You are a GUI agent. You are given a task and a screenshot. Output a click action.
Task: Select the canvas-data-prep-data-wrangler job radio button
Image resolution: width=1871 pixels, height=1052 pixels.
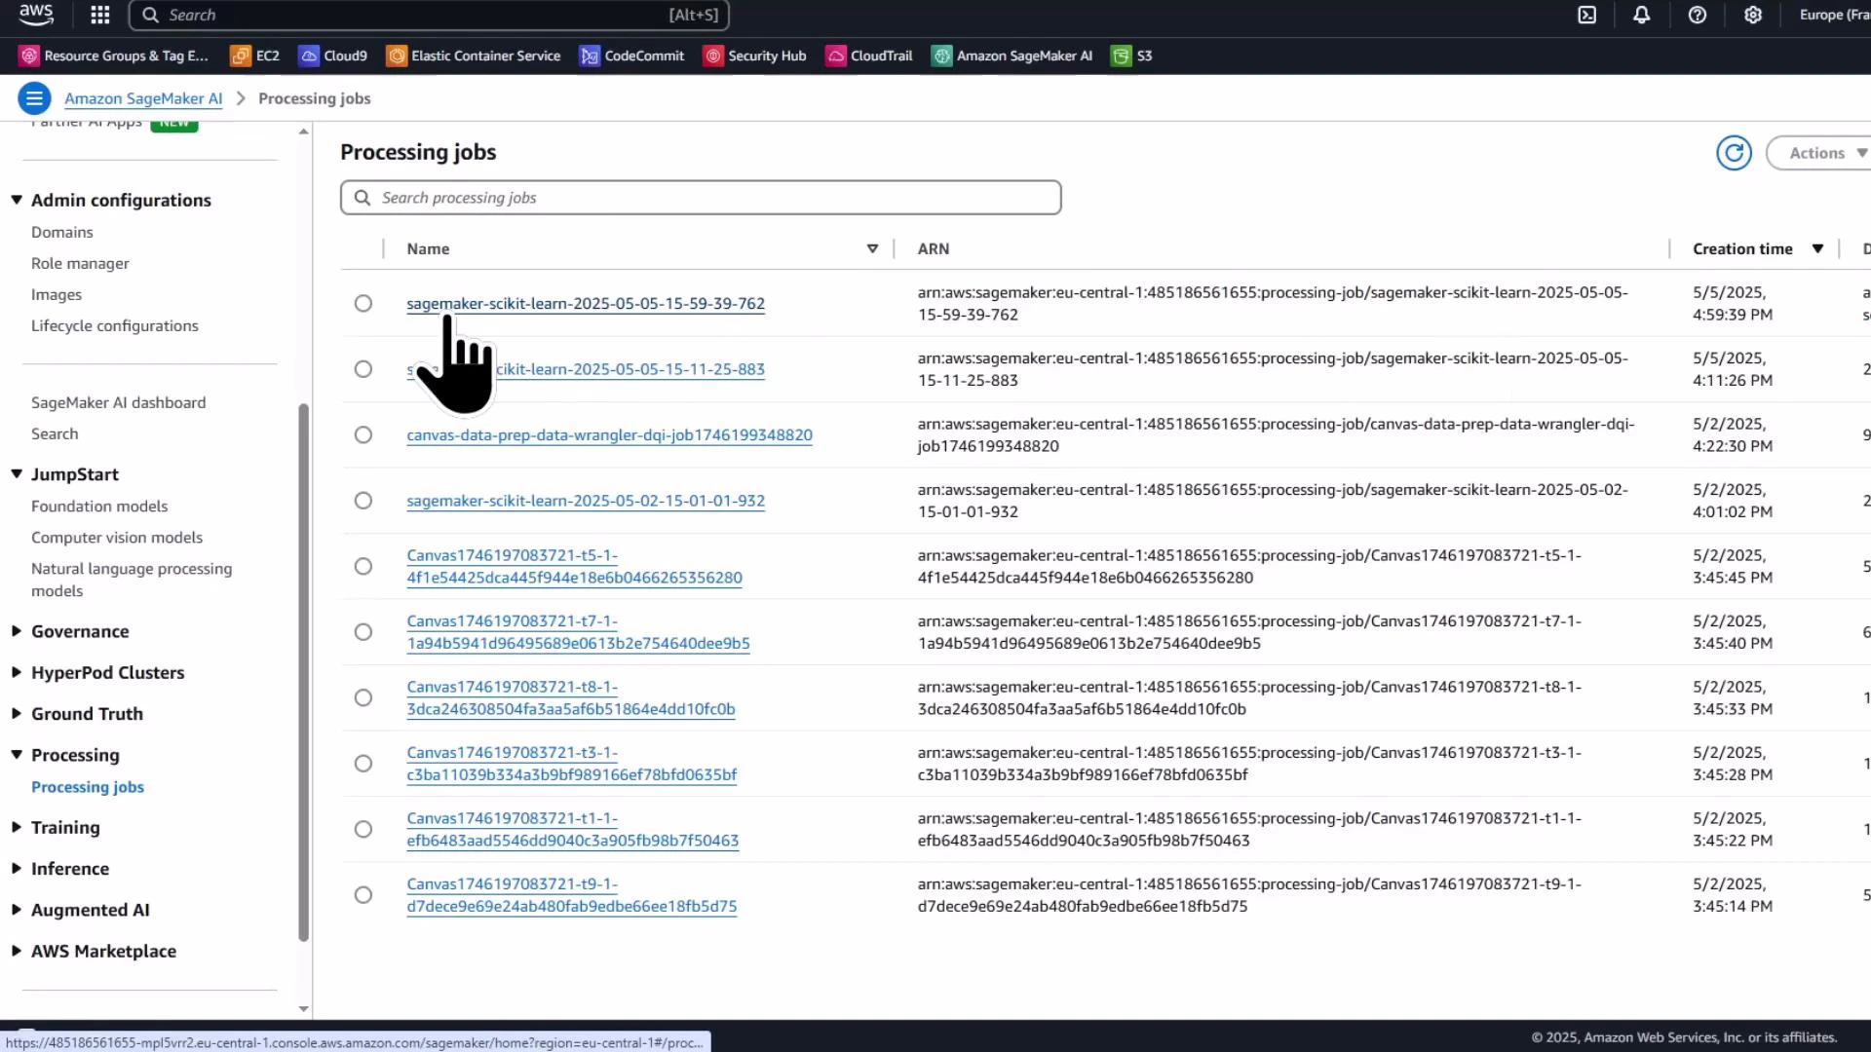(x=363, y=434)
